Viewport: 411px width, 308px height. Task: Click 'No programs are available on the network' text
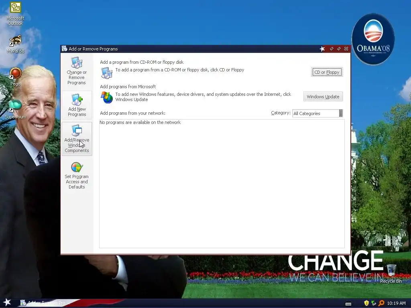tap(140, 122)
